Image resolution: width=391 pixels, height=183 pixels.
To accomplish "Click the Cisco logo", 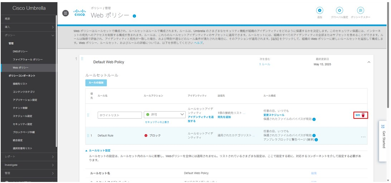I will pos(80,13).
